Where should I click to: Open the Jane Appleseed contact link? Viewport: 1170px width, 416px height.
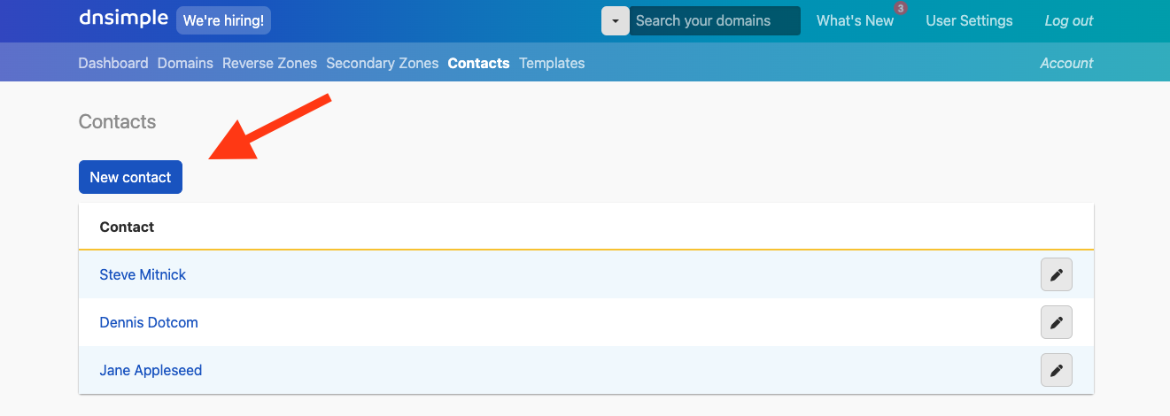click(151, 371)
